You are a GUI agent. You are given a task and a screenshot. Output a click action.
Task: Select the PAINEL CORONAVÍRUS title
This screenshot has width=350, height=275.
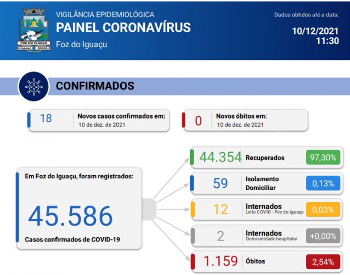pyautogui.click(x=123, y=27)
